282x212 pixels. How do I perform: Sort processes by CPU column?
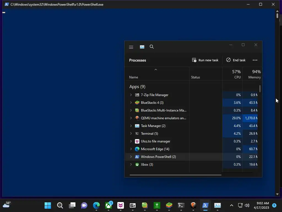point(236,74)
